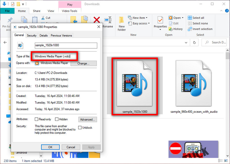Switch to large icons view in status bar
Viewport: 230px width, 164px height.
226,161
